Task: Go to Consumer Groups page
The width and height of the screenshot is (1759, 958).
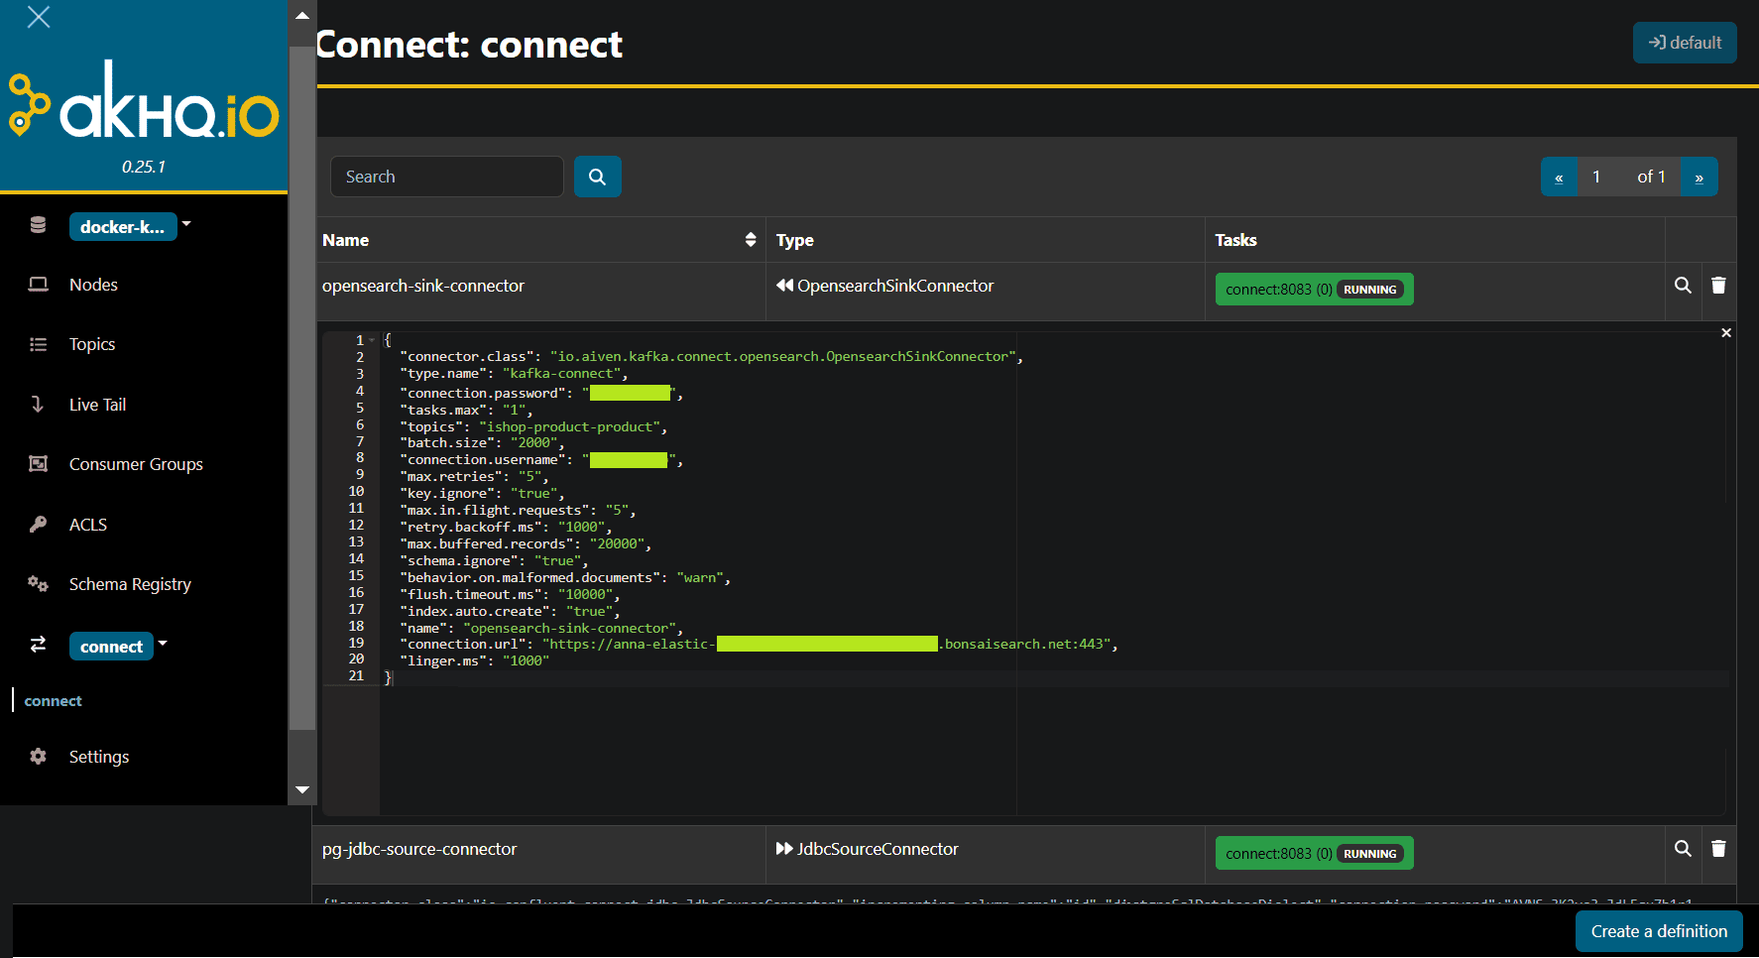Action: pyautogui.click(x=136, y=464)
